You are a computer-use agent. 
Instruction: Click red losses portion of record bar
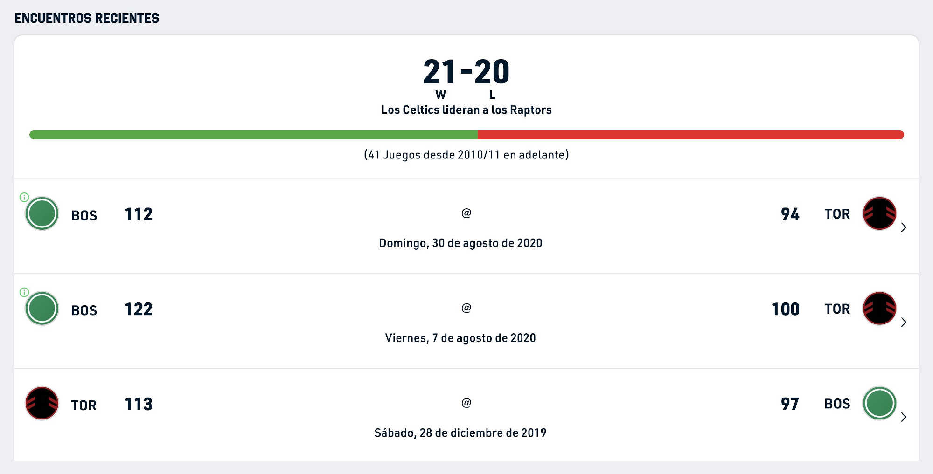[x=691, y=135]
